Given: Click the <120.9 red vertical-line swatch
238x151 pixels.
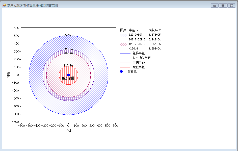Looking at the screenshot, I should click(124, 49).
